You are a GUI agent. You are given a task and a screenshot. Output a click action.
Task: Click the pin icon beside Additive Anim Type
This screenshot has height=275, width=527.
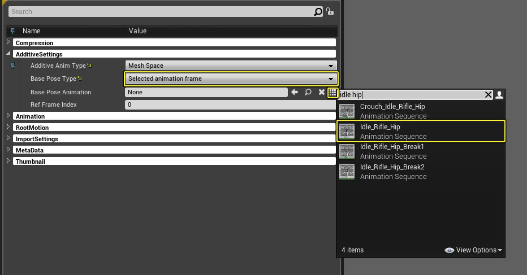coord(13,66)
